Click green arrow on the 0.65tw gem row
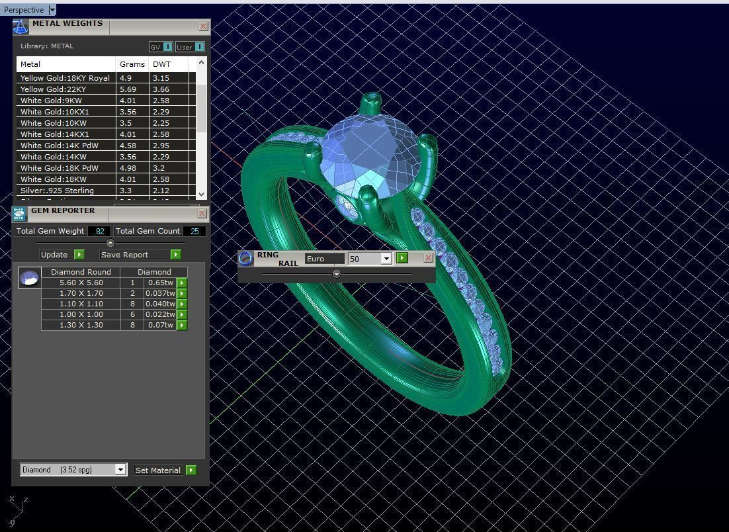The image size is (729, 532). click(182, 283)
